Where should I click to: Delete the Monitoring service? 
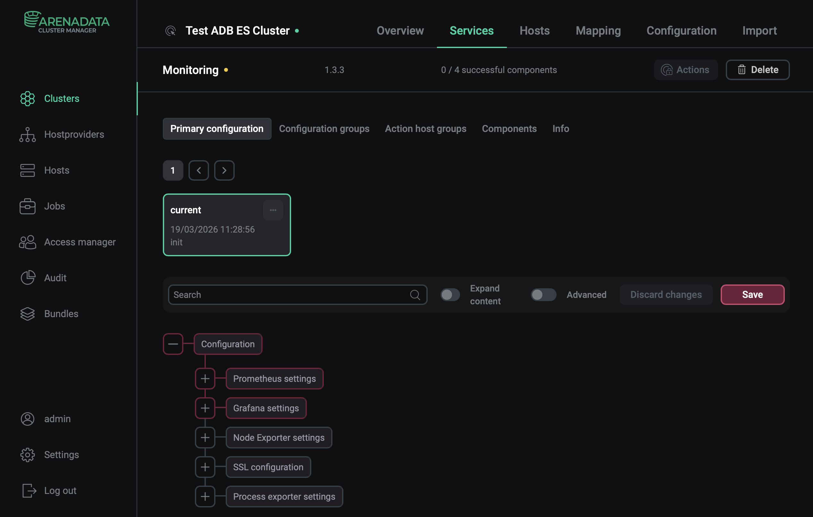tap(758, 70)
